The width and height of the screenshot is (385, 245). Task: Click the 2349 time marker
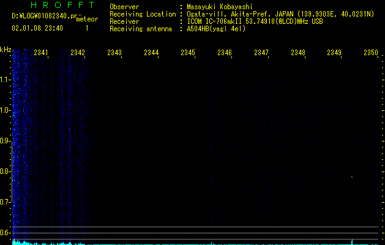[x=334, y=53]
